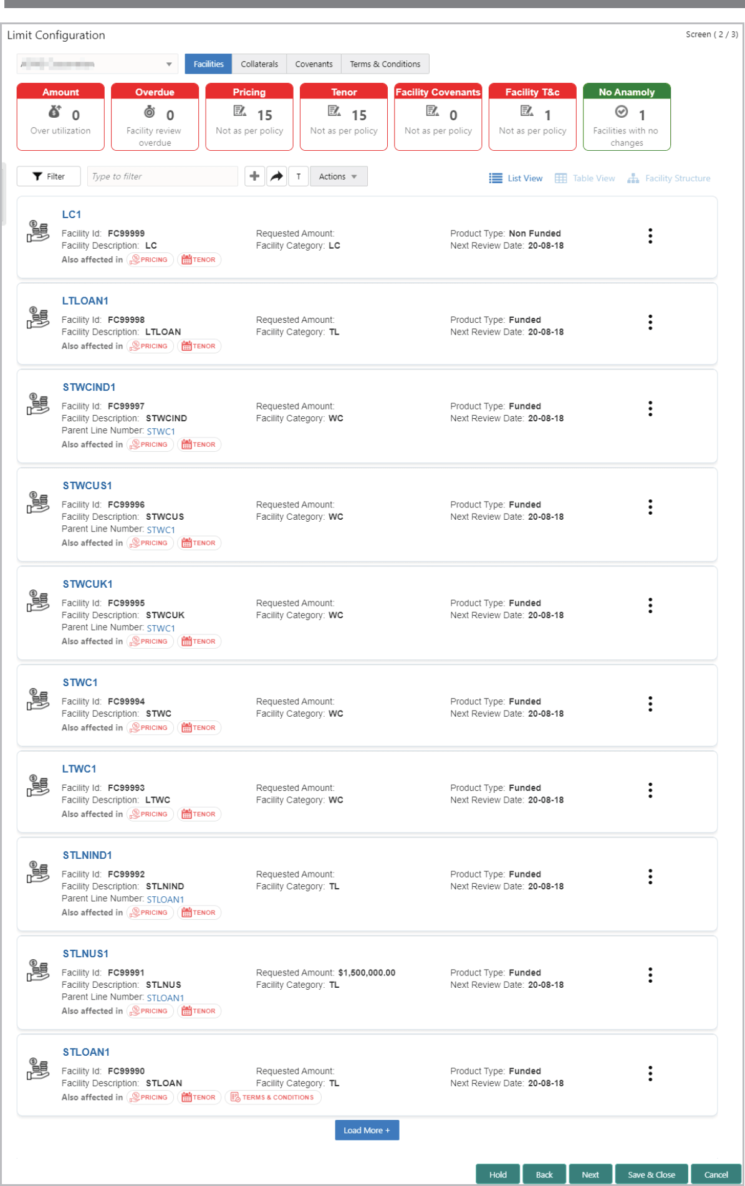The image size is (745, 1186).
Task: Click the Load More + button
Action: click(367, 1130)
